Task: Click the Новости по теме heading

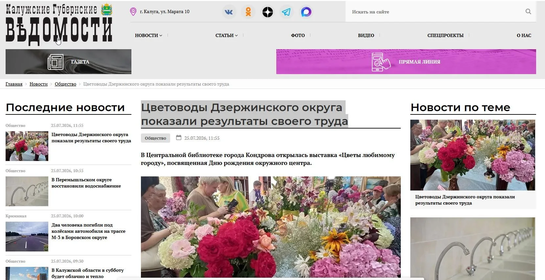Action: [x=460, y=107]
